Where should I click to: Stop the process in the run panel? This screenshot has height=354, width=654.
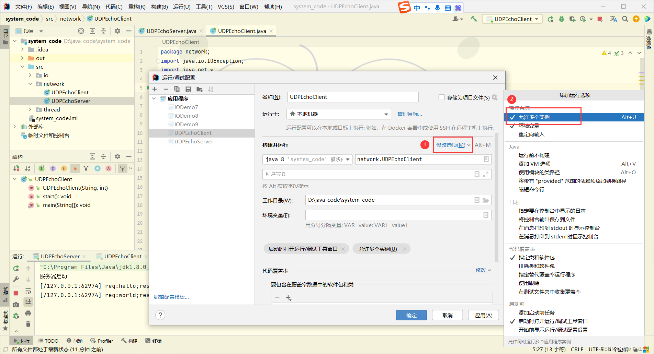pos(16,293)
